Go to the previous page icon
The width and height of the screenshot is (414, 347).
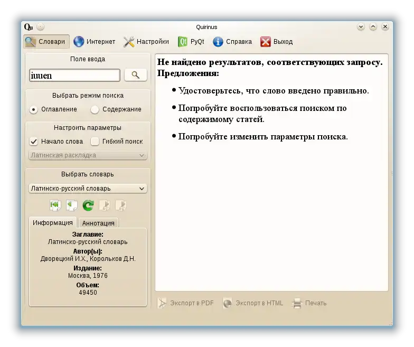pyautogui.click(x=72, y=205)
